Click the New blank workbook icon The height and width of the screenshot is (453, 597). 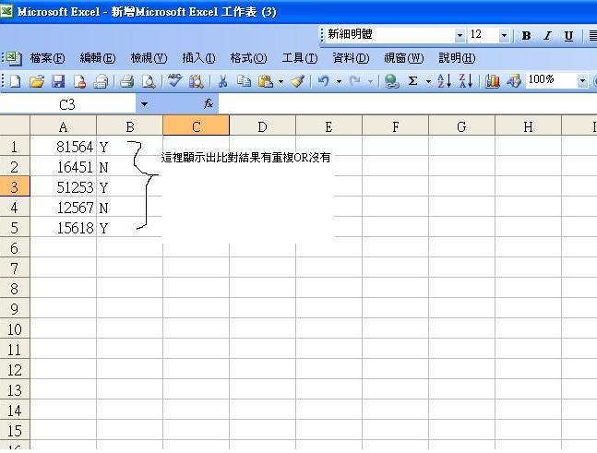pos(16,81)
